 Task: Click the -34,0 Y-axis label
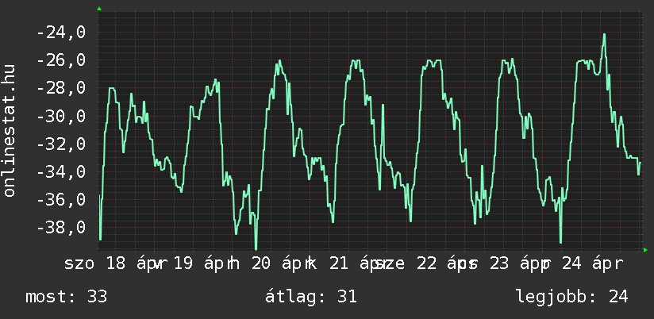click(60, 171)
